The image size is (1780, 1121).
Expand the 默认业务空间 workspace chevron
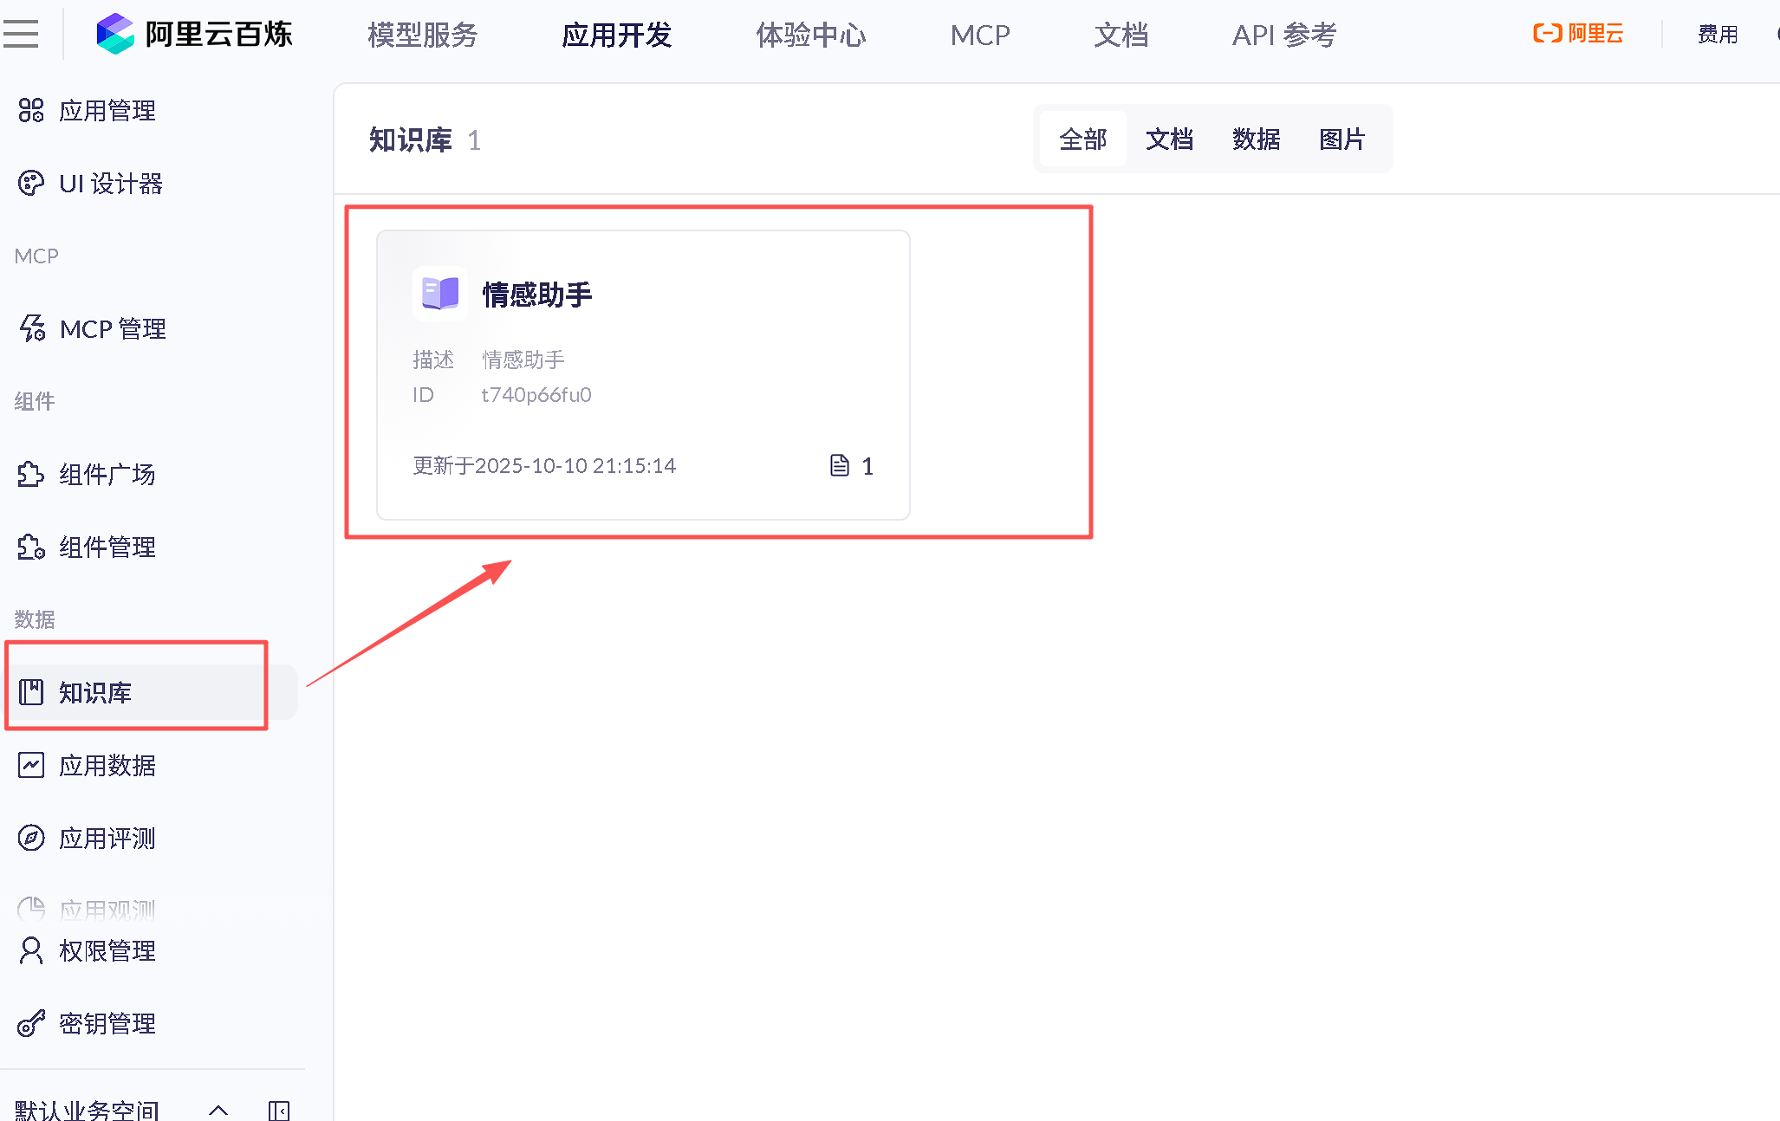218,1110
